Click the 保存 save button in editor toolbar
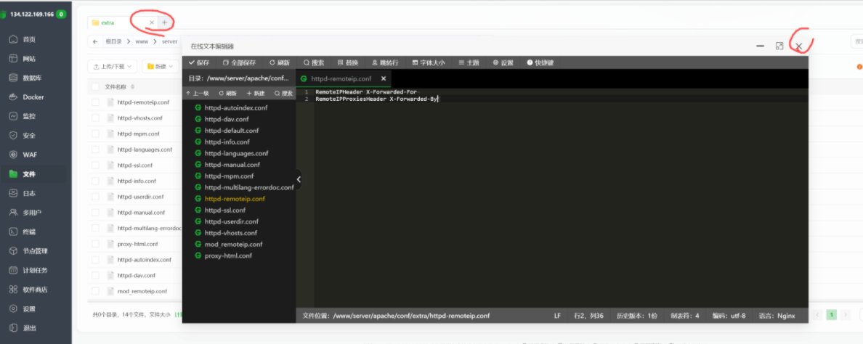The height and width of the screenshot is (344, 863). (x=199, y=62)
